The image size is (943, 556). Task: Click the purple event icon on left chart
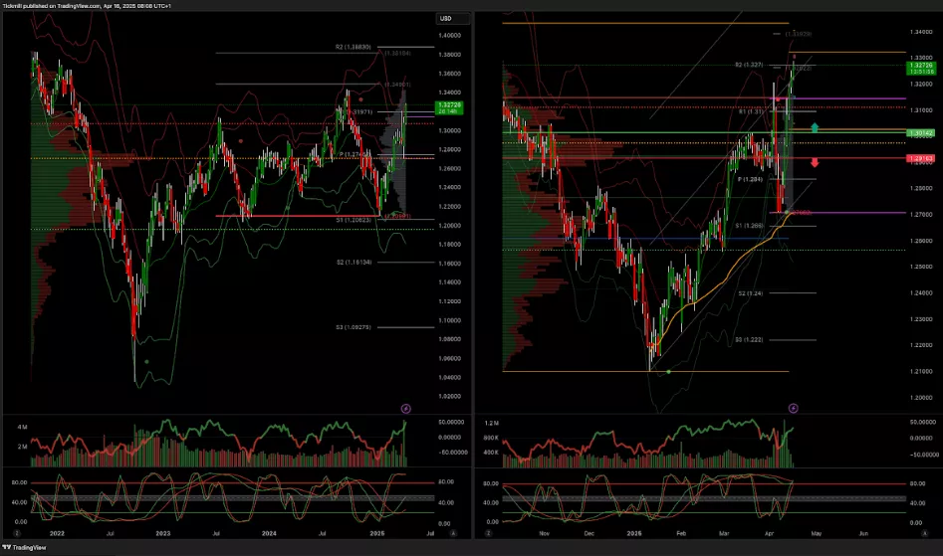405,408
